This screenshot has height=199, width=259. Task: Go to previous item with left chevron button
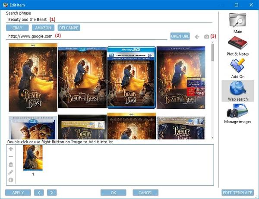39,193
